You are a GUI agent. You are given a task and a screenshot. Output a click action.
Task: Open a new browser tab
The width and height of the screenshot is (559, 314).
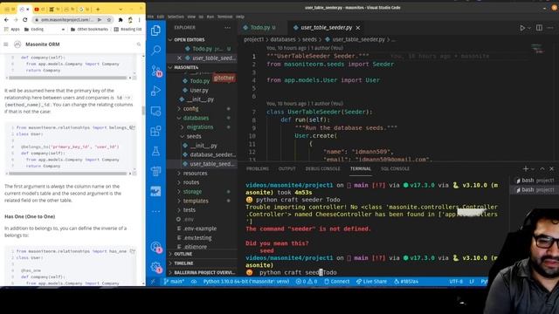pos(98,10)
